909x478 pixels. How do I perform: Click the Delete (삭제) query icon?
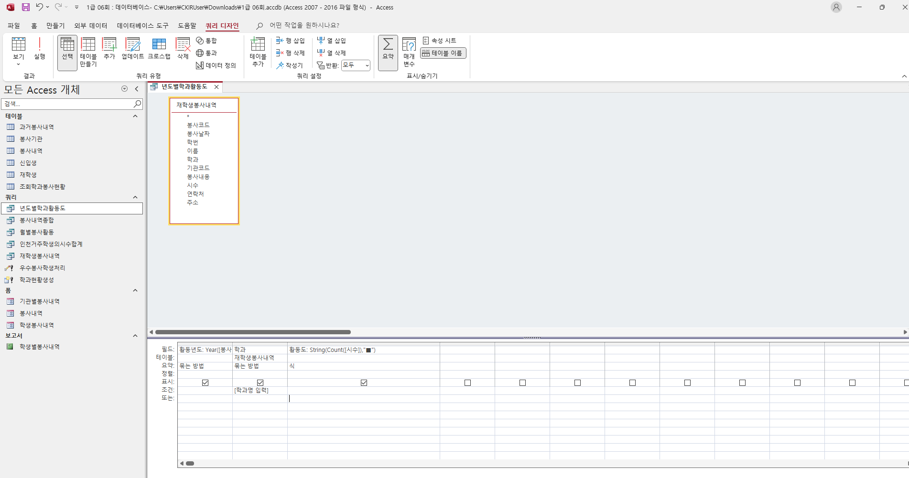(x=183, y=49)
